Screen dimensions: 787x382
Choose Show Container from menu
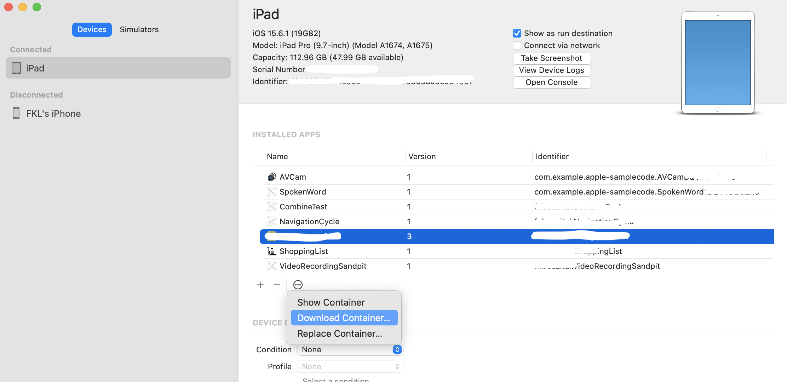344,302
